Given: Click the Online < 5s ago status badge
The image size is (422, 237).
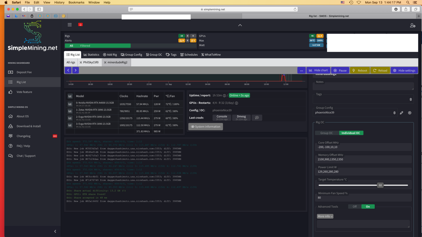Looking at the screenshot, I should (239, 95).
